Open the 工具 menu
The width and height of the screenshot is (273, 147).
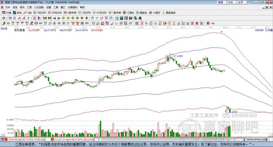coord(56,7)
